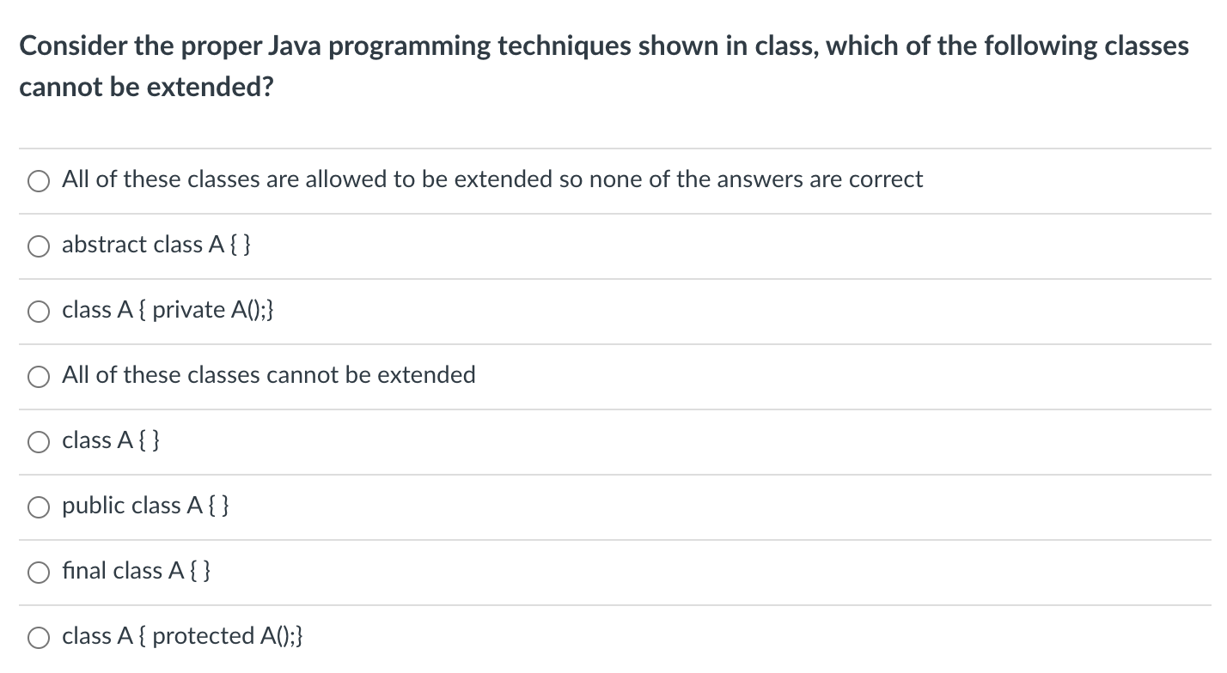Click the first answer's full text row
This screenshot has width=1227, height=673.
point(491,179)
